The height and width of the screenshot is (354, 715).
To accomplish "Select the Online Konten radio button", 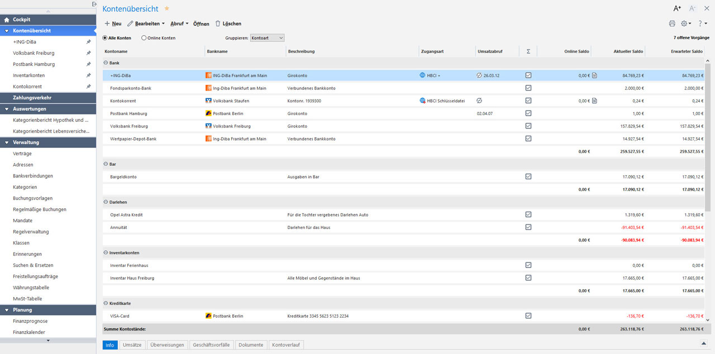I will tap(144, 38).
